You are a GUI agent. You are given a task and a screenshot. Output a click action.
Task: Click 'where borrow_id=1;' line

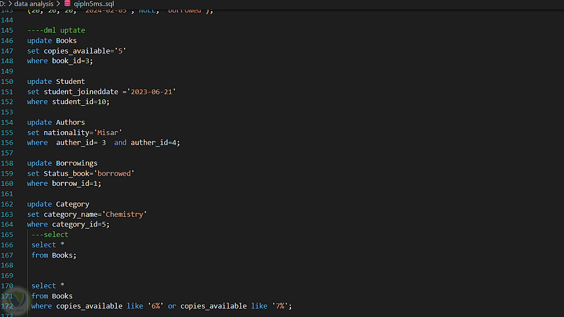tap(64, 184)
